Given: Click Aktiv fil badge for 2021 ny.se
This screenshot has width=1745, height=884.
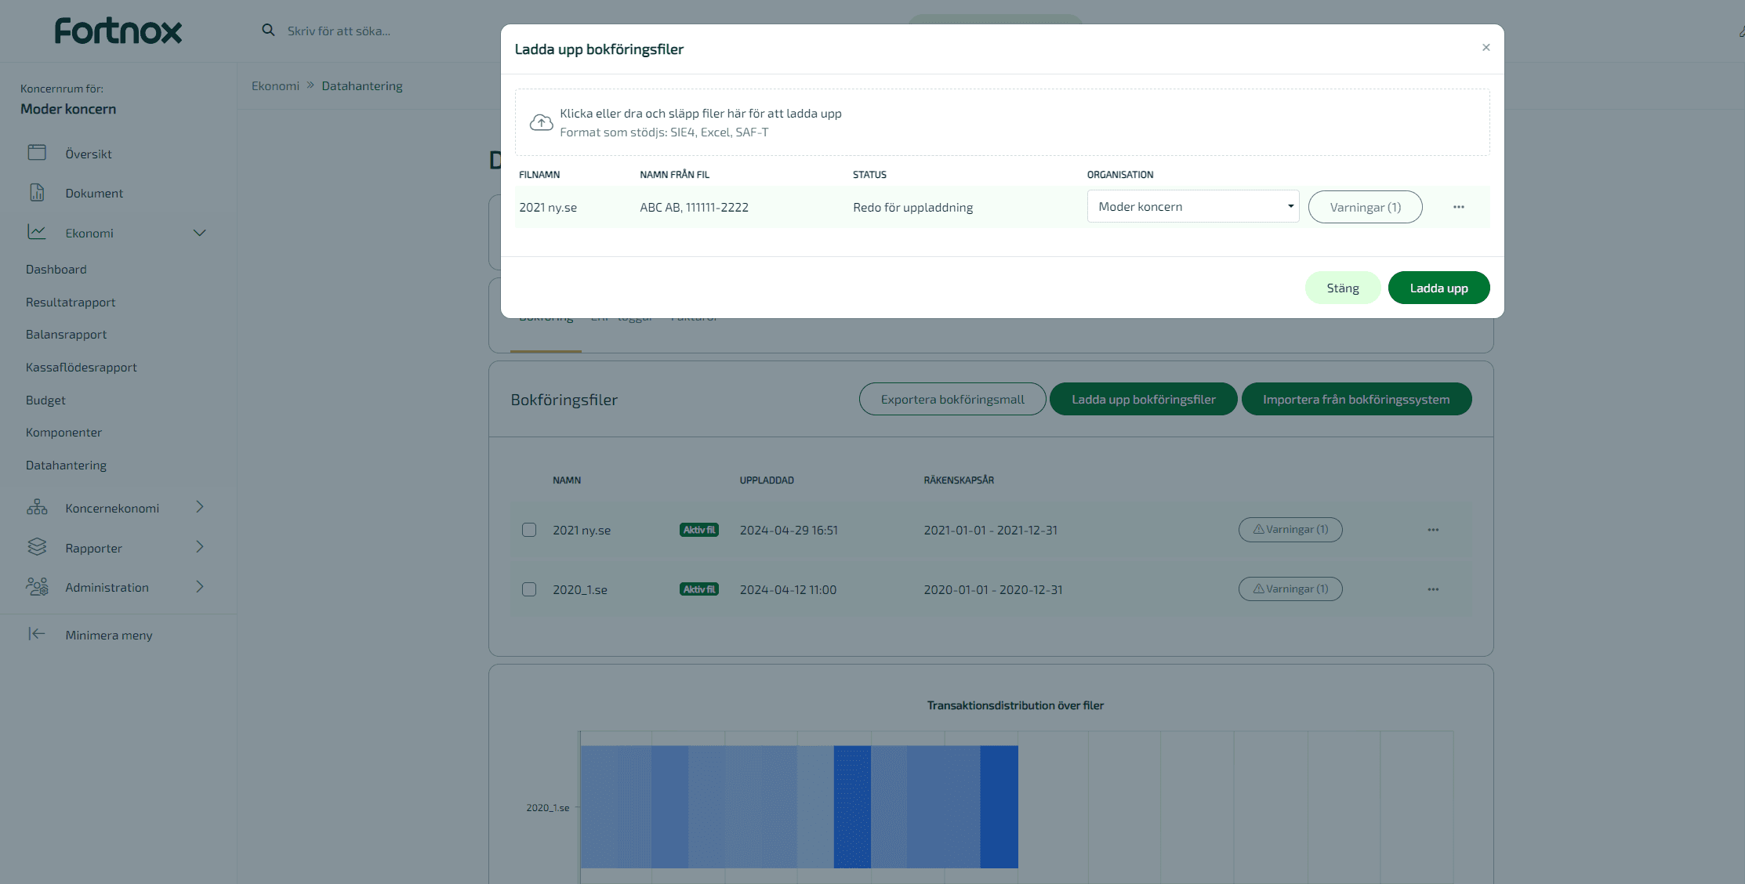Looking at the screenshot, I should tap(698, 530).
